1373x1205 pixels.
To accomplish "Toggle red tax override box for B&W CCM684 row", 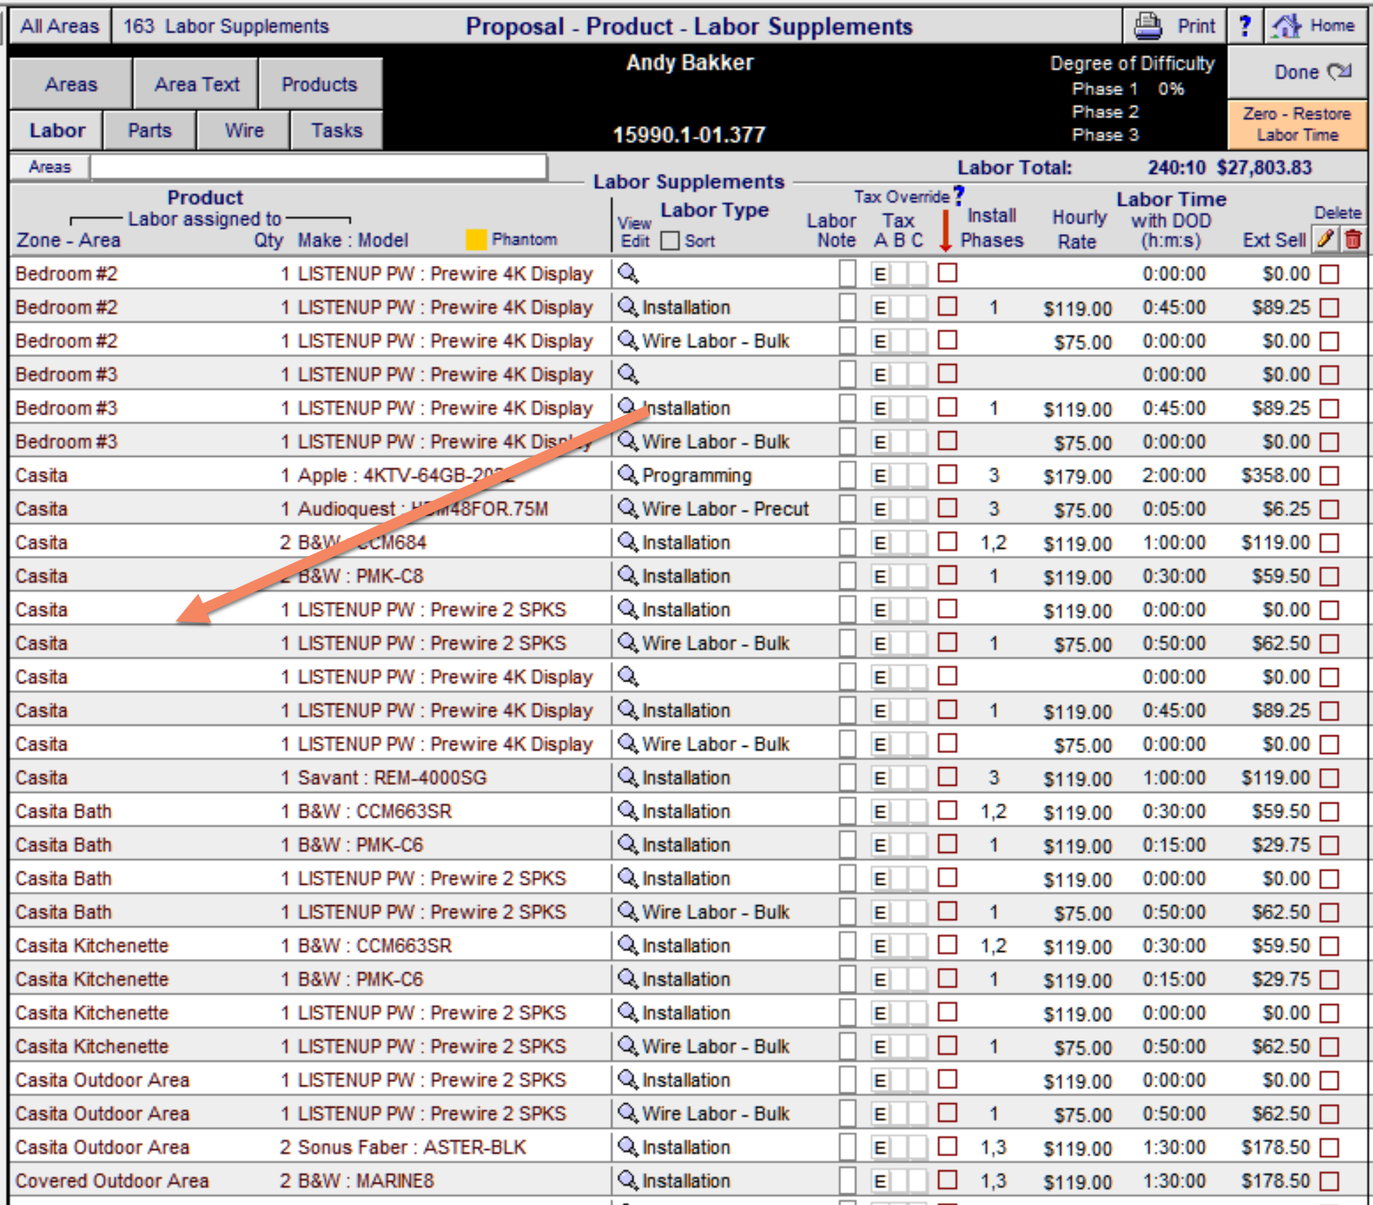I will [x=947, y=541].
